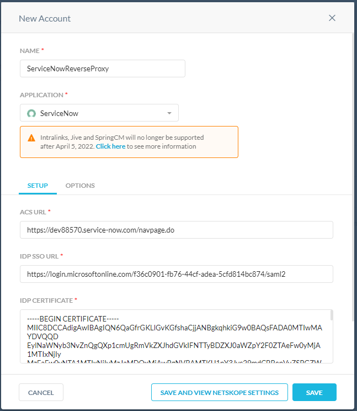This screenshot has width=357, height=411.
Task: Cancel the new account creation
Action: pos(41,392)
